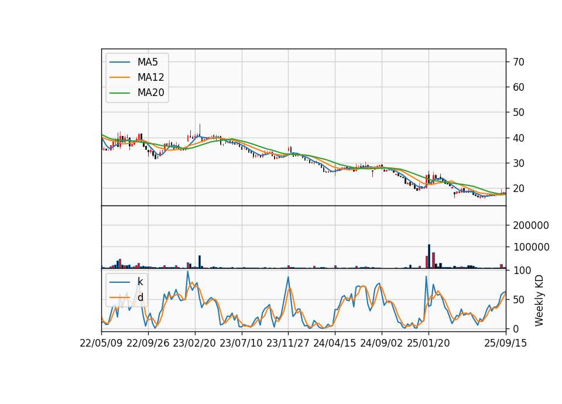Screen dimensions: 562x404
Task: Click the 22/09/26 date tick label
Action: coord(148,343)
